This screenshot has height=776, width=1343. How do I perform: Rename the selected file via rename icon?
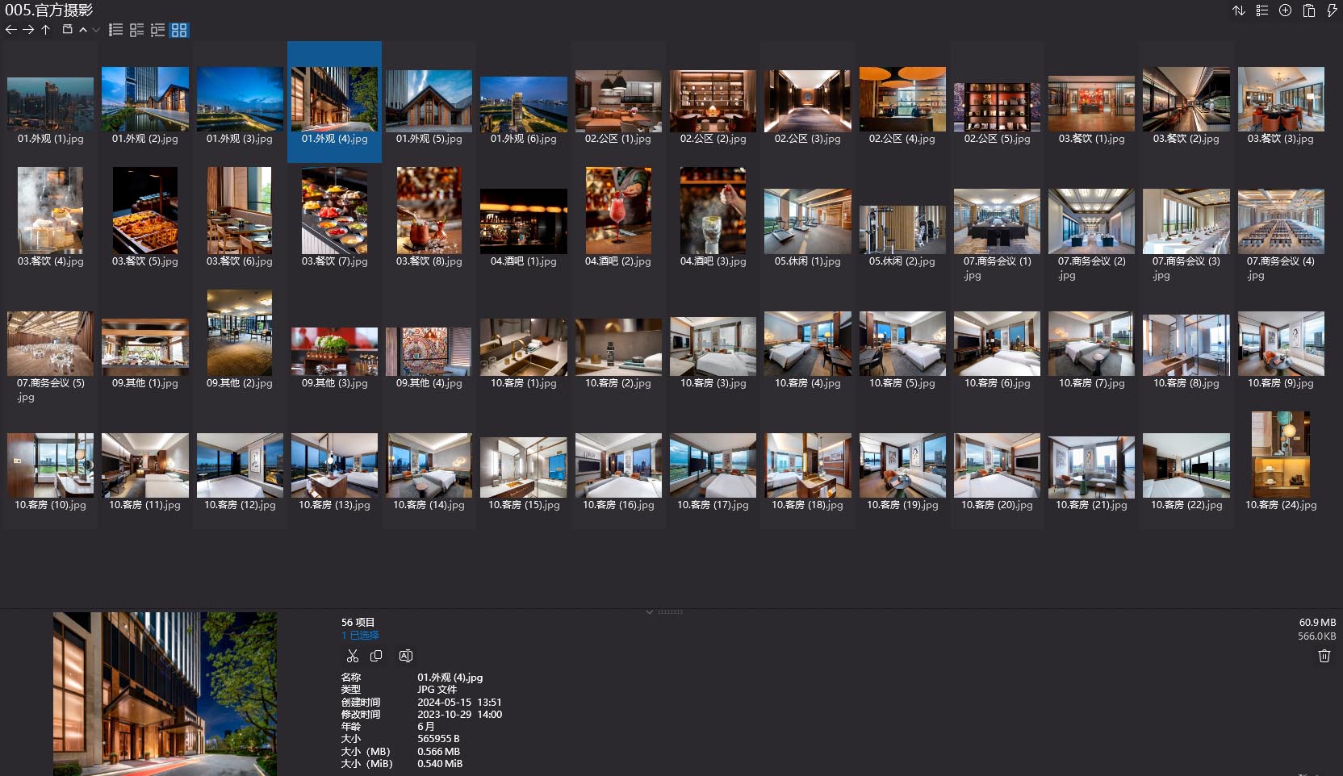406,656
